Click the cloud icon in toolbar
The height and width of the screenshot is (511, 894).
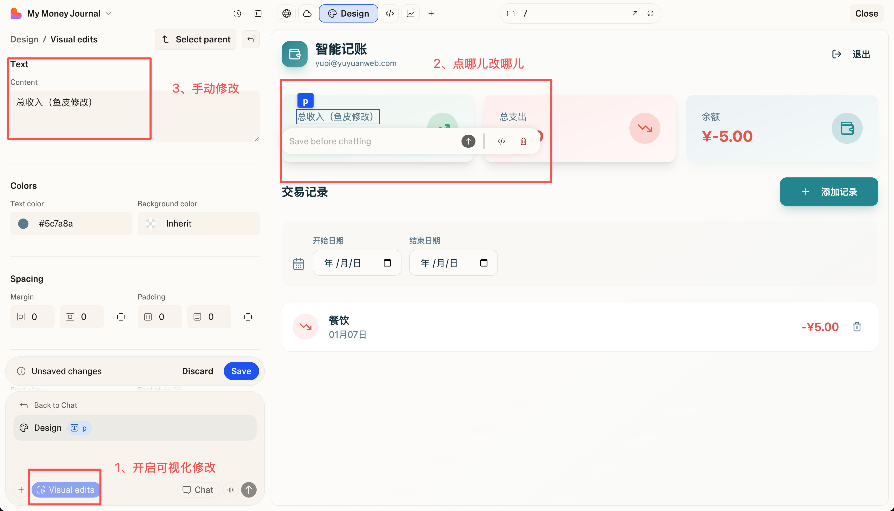[307, 13]
